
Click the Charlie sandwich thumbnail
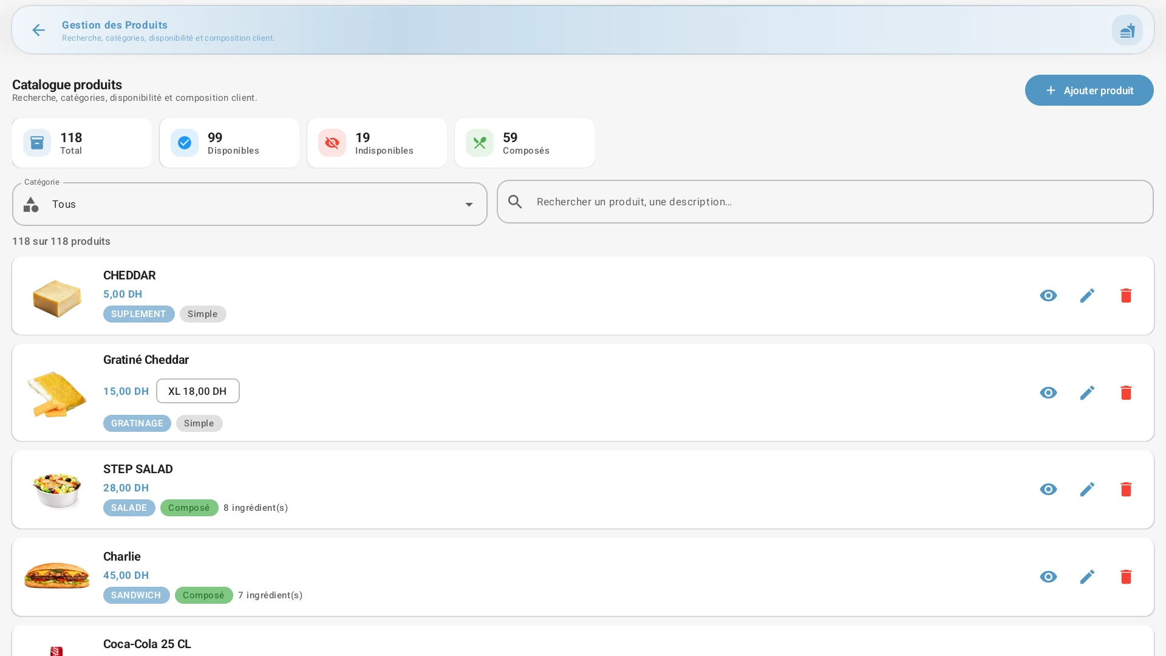pyautogui.click(x=56, y=576)
